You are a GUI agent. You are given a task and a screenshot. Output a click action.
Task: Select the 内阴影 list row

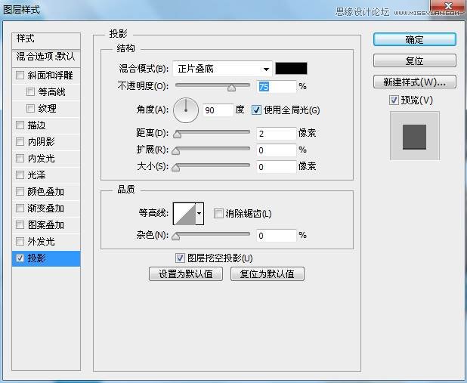(46, 141)
